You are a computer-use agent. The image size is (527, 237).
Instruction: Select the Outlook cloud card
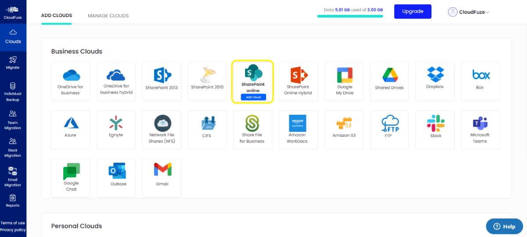116,178
